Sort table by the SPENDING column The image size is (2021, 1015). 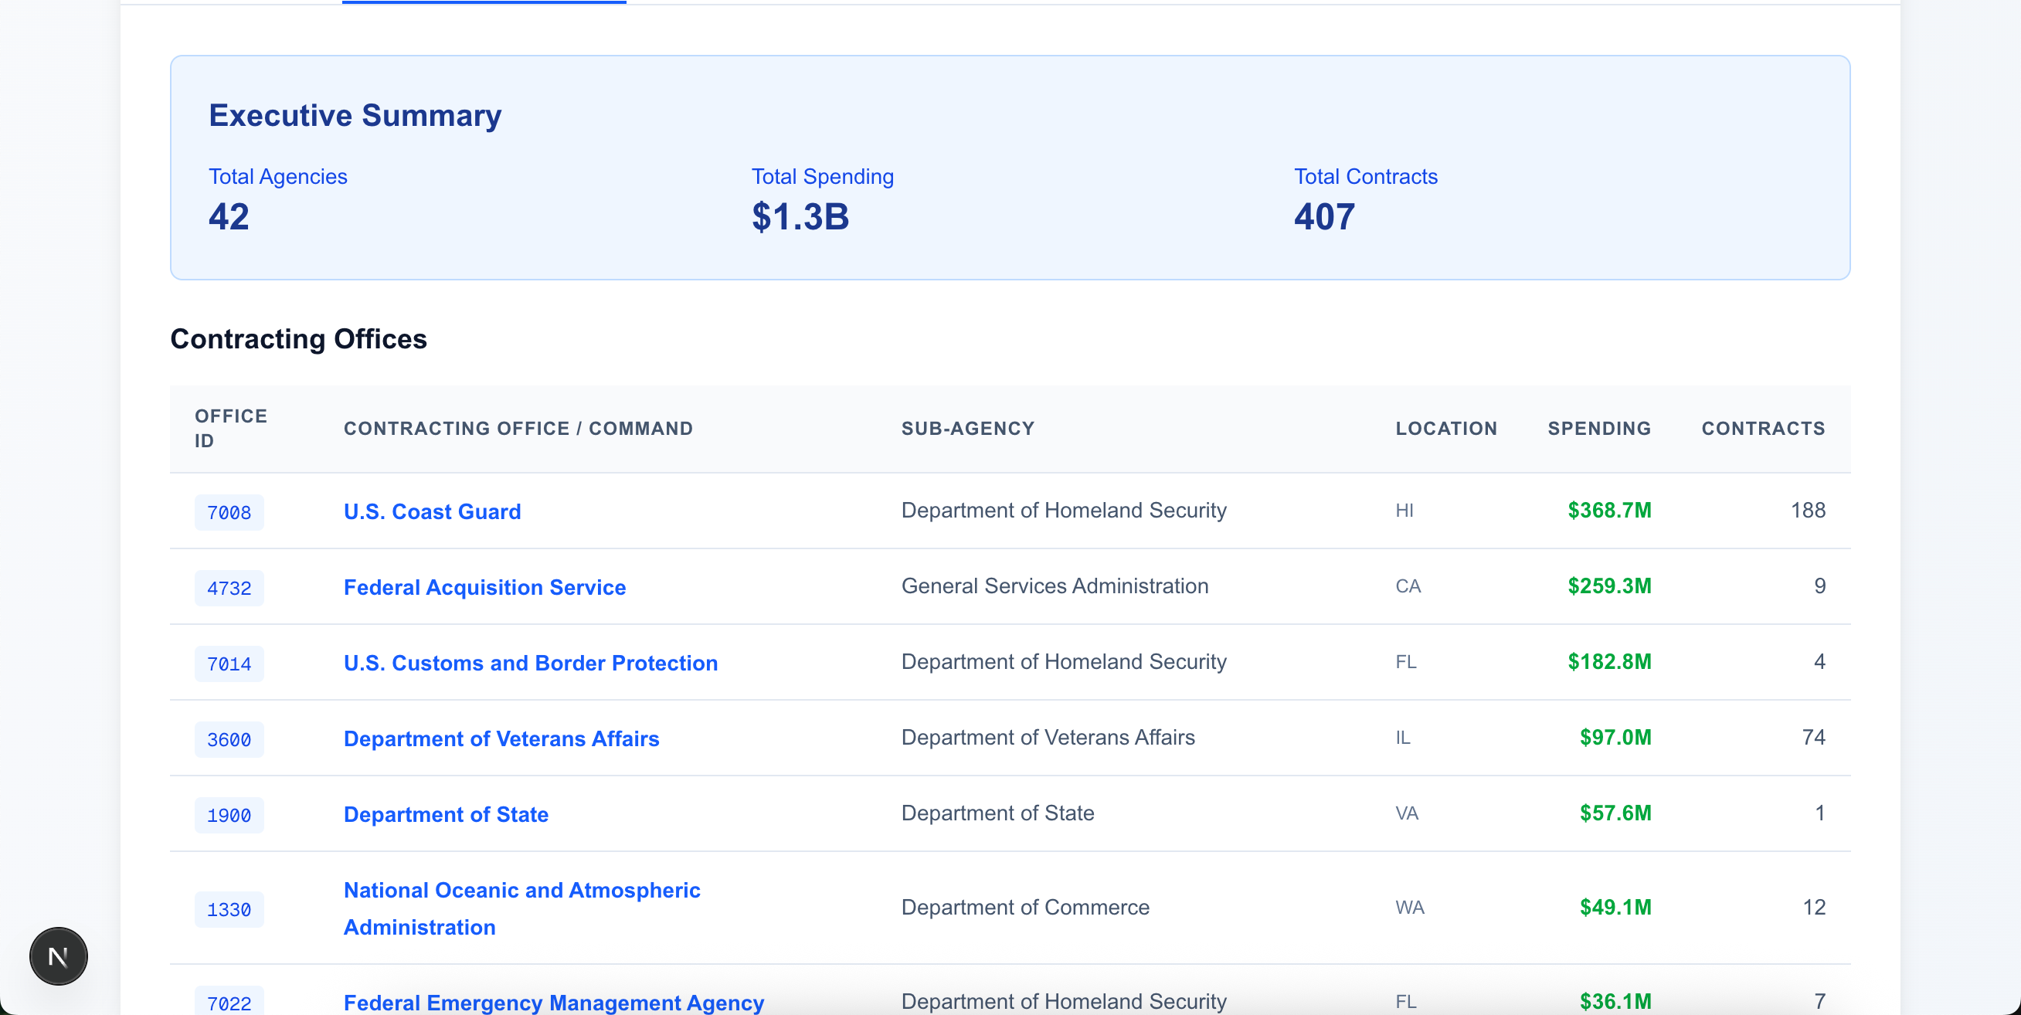(x=1599, y=428)
